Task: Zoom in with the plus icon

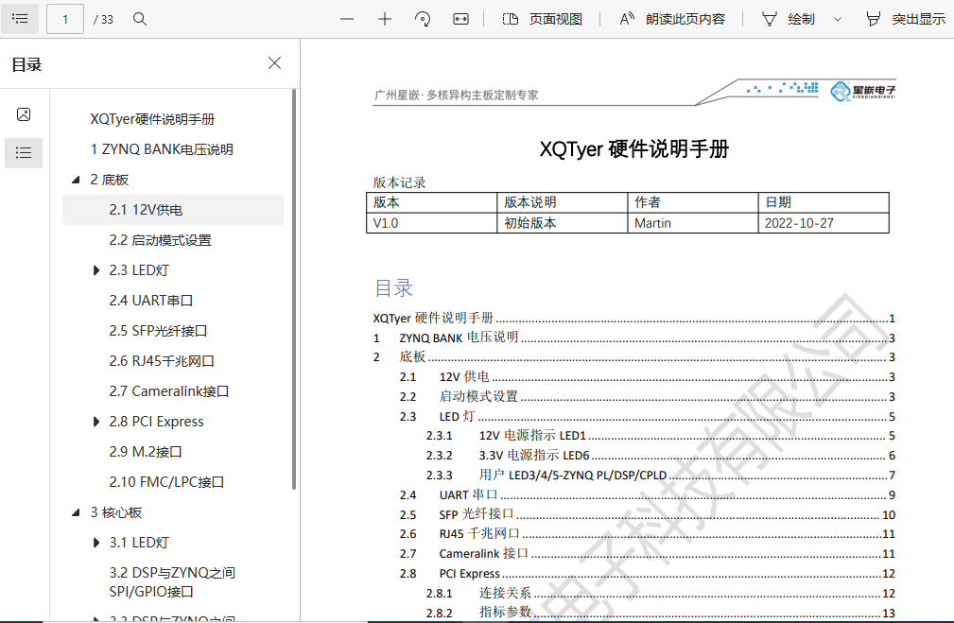Action: point(385,19)
